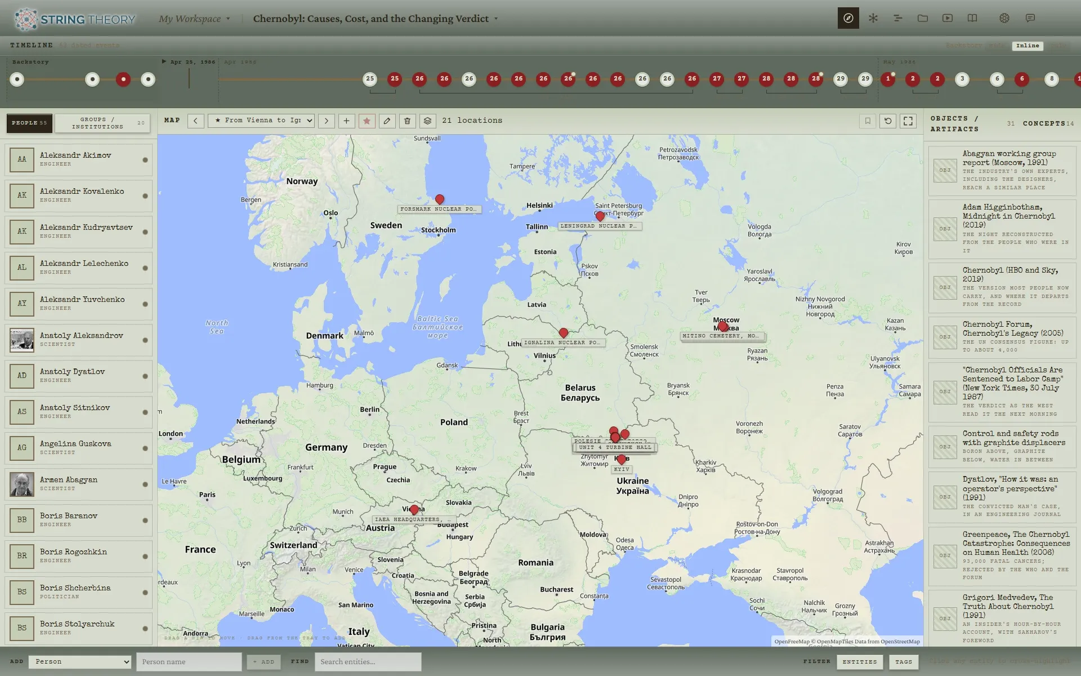The height and width of the screenshot is (676, 1081).
Task: Select the May 8 timeline marker
Action: tap(1051, 79)
